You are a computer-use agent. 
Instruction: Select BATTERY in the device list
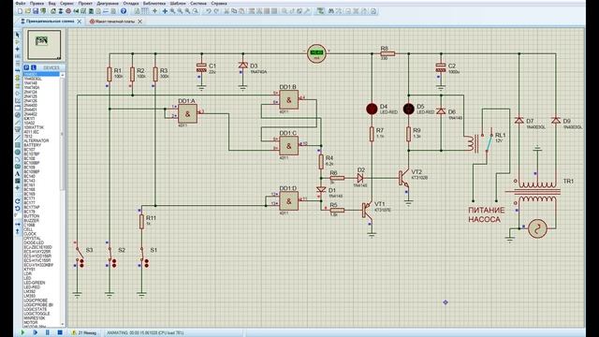tap(33, 145)
